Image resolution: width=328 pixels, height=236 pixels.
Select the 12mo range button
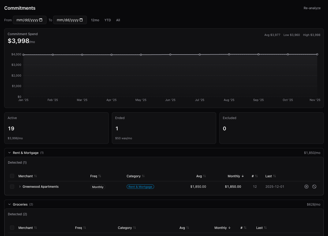click(x=95, y=20)
